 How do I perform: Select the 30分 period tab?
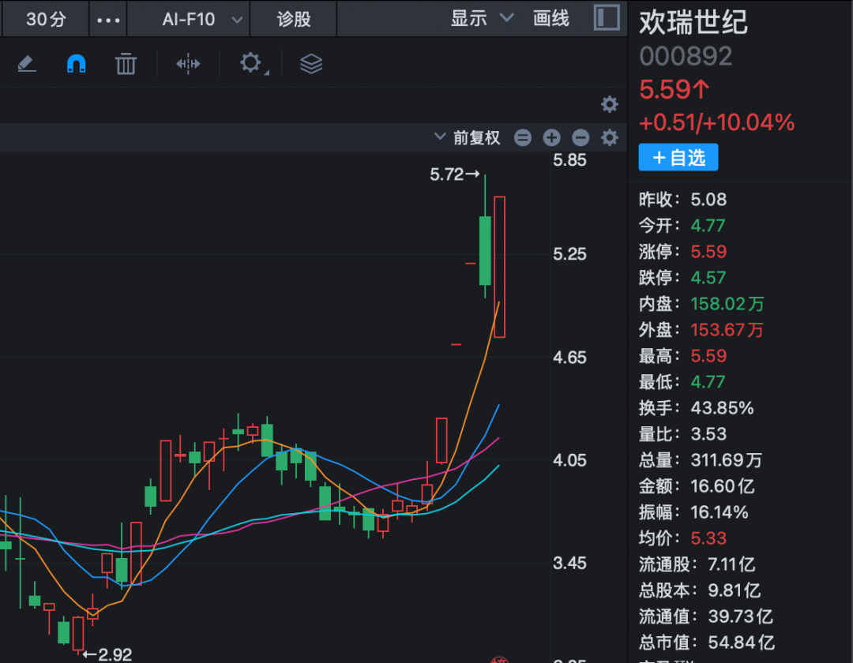point(46,19)
